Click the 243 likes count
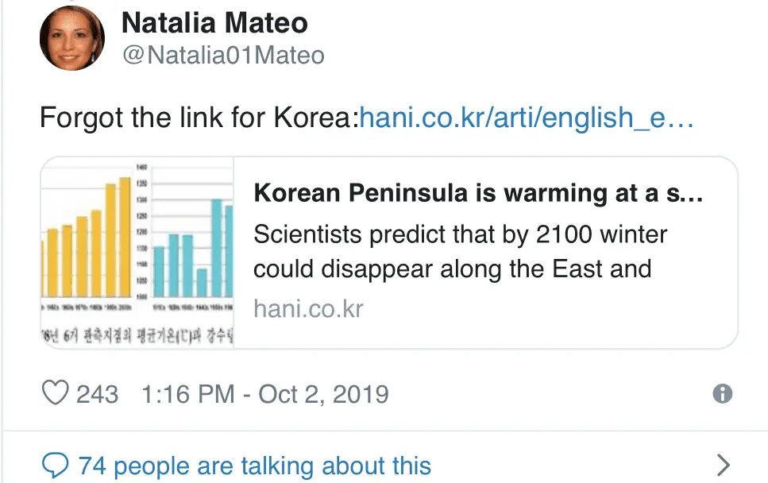The width and height of the screenshot is (768, 483). point(97,394)
